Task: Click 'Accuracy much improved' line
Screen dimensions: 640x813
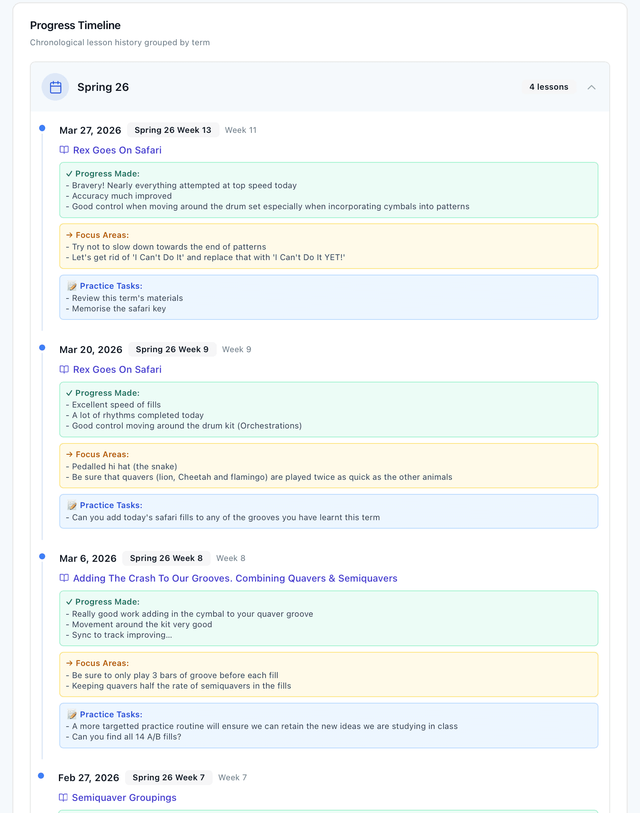Action: pyautogui.click(x=119, y=196)
